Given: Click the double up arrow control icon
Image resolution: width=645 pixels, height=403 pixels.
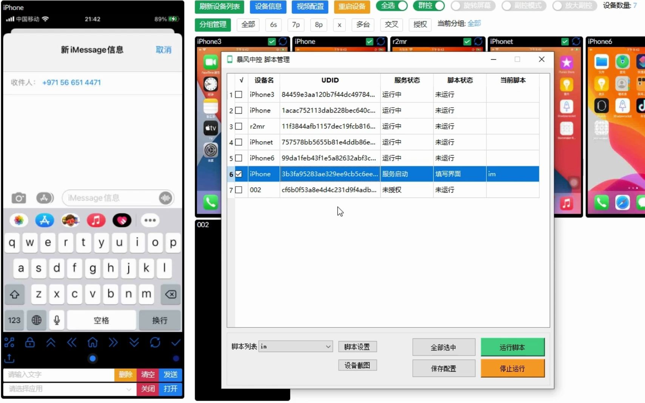Looking at the screenshot, I should coord(51,343).
